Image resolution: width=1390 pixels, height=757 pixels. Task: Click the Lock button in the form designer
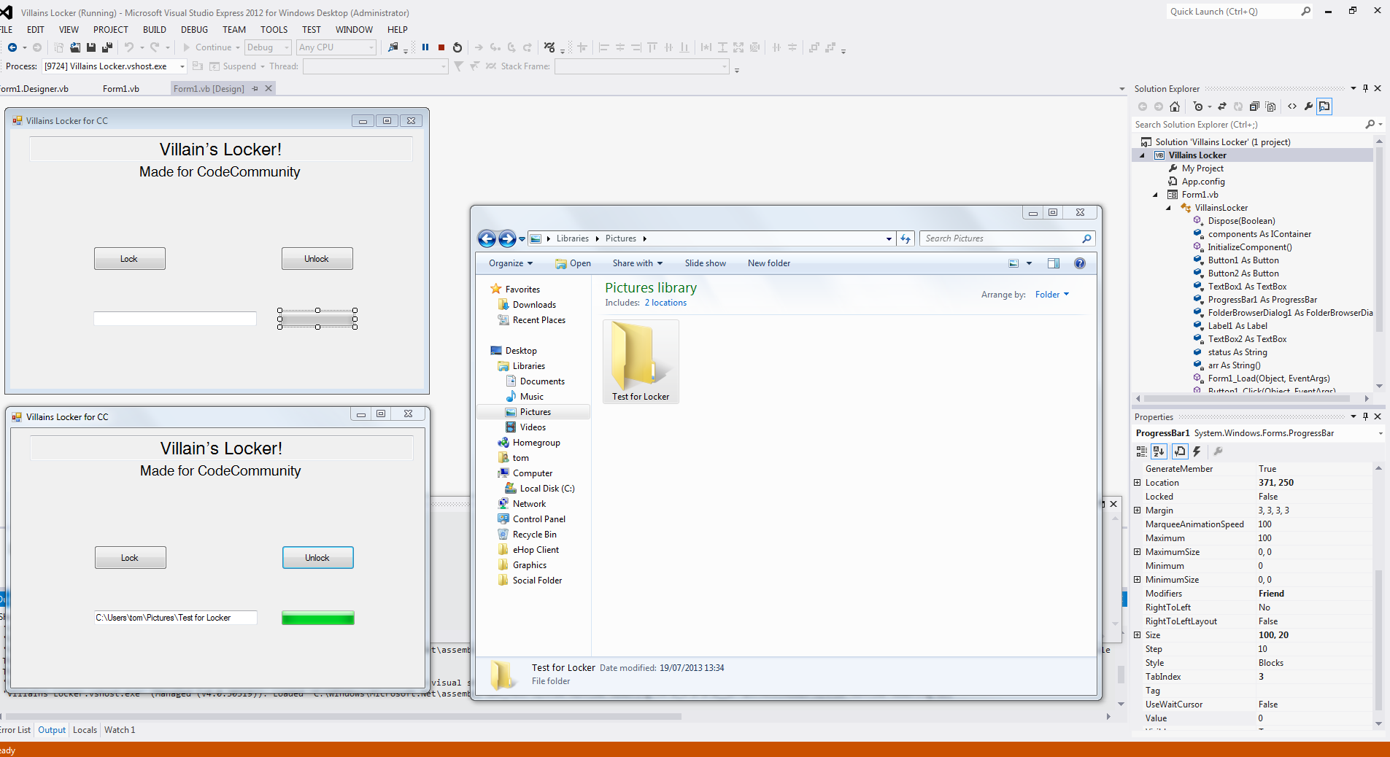(x=129, y=259)
